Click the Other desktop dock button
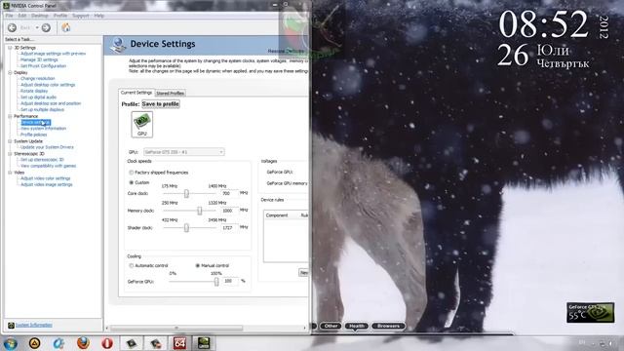The width and height of the screenshot is (624, 351). (x=331, y=326)
